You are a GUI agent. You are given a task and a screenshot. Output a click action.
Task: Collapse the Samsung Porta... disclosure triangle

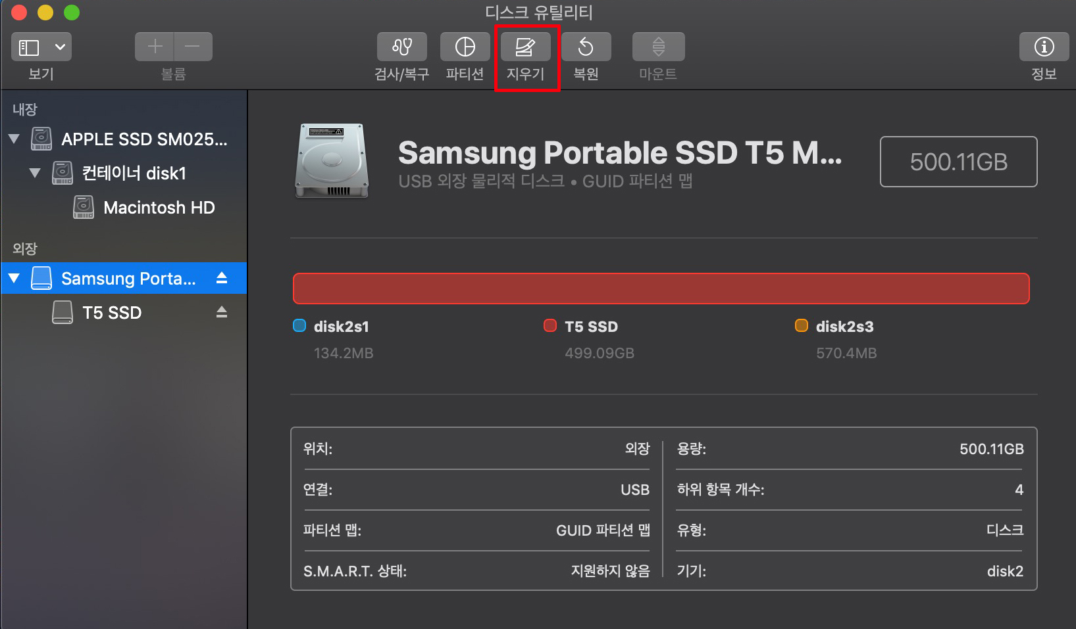pyautogui.click(x=14, y=278)
